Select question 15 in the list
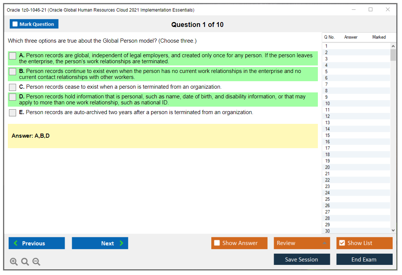This screenshot has height=275, width=402. coord(356,135)
